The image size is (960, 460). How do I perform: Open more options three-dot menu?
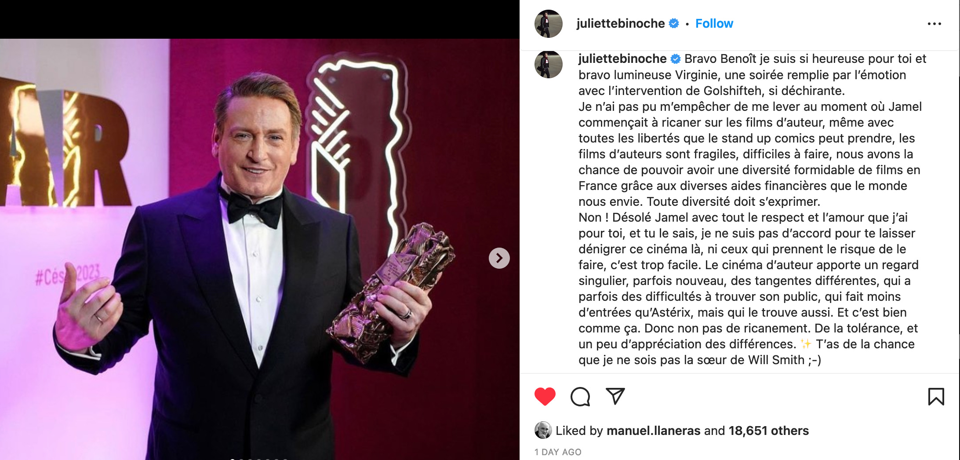[x=934, y=24]
